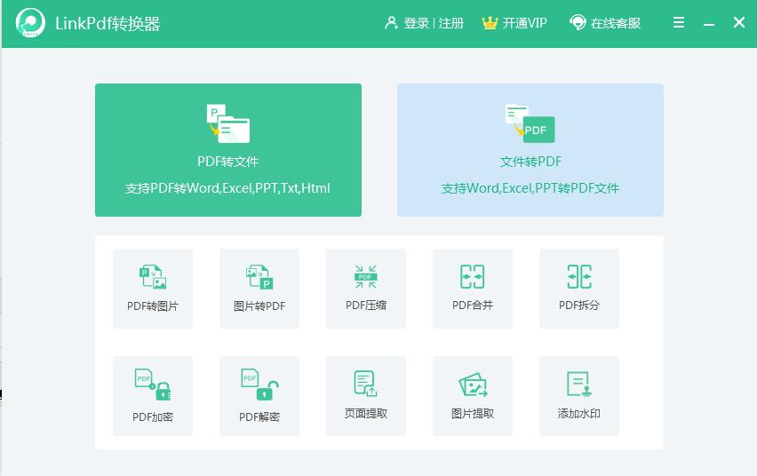757x476 pixels.
Task: Minimize the LinkPdf window
Action: pos(709,24)
